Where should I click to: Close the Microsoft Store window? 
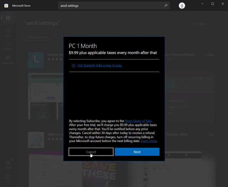point(223,4)
